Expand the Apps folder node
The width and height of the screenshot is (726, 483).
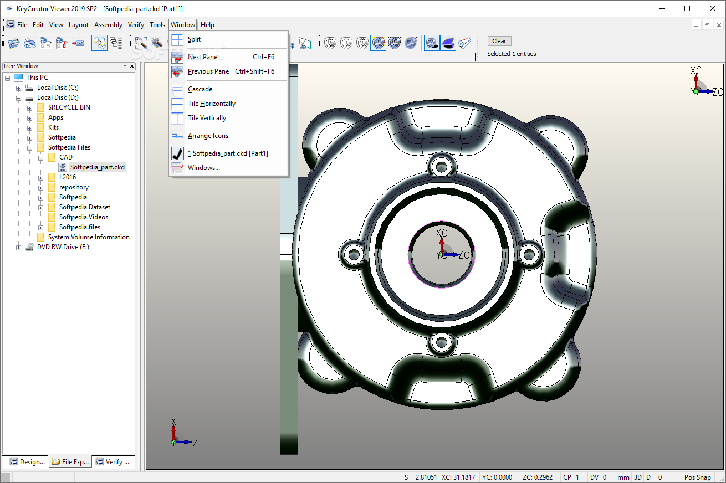tap(29, 117)
